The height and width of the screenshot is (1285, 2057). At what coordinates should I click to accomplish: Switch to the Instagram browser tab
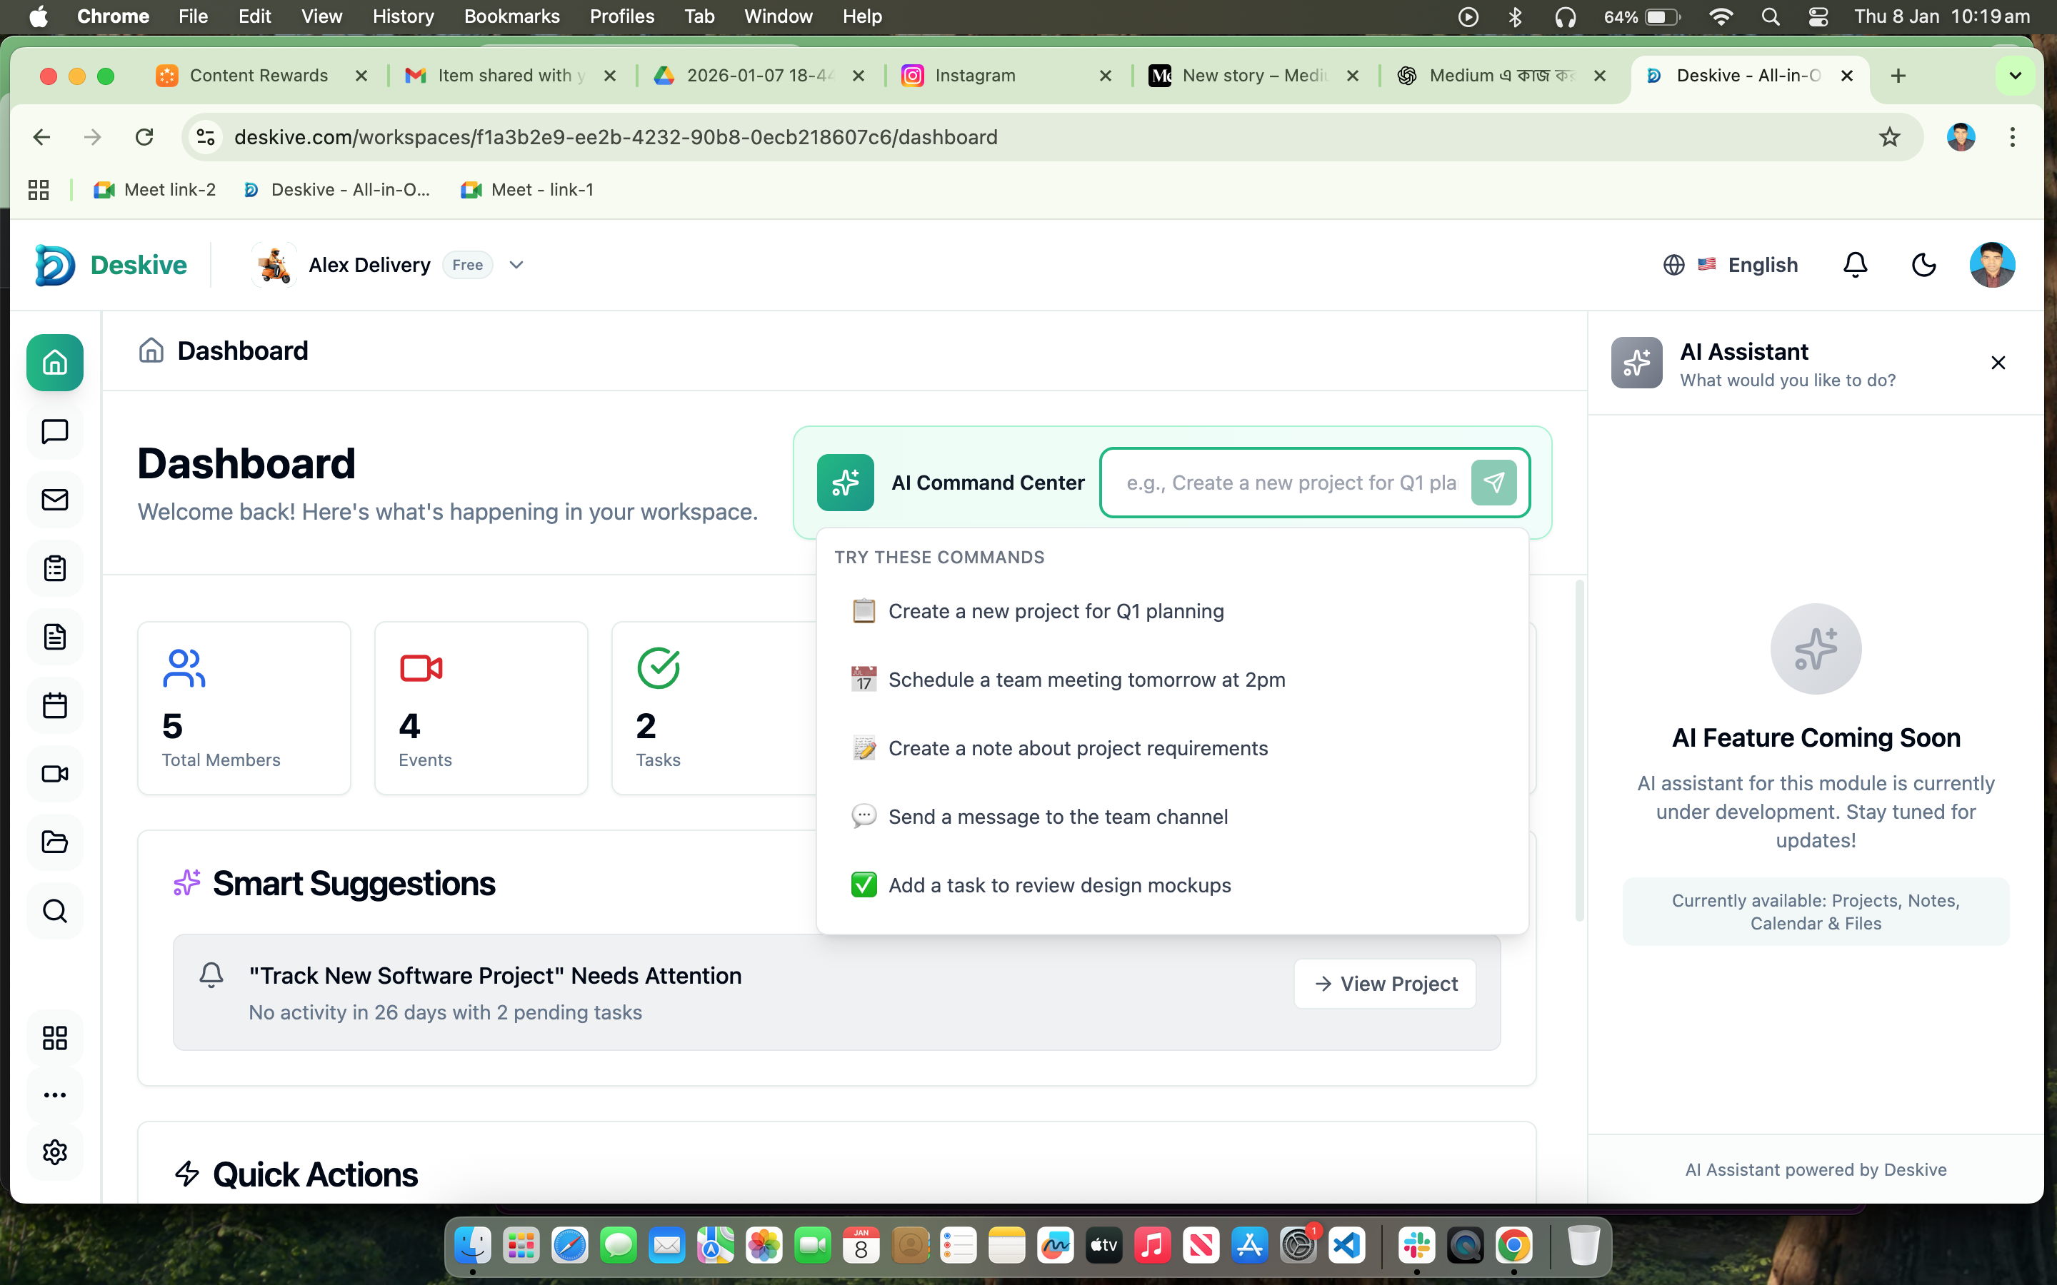[x=978, y=75]
